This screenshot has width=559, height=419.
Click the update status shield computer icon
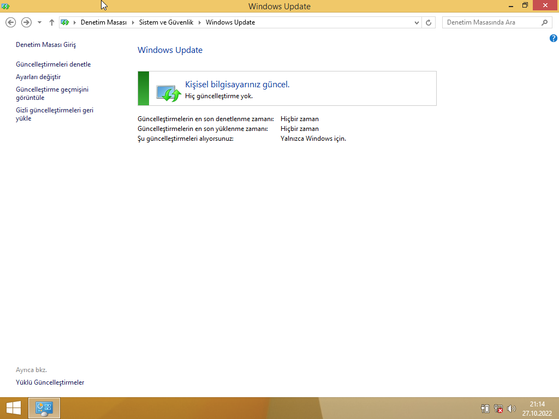[x=168, y=93]
